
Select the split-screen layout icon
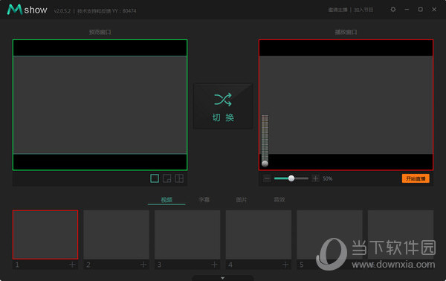(x=179, y=178)
